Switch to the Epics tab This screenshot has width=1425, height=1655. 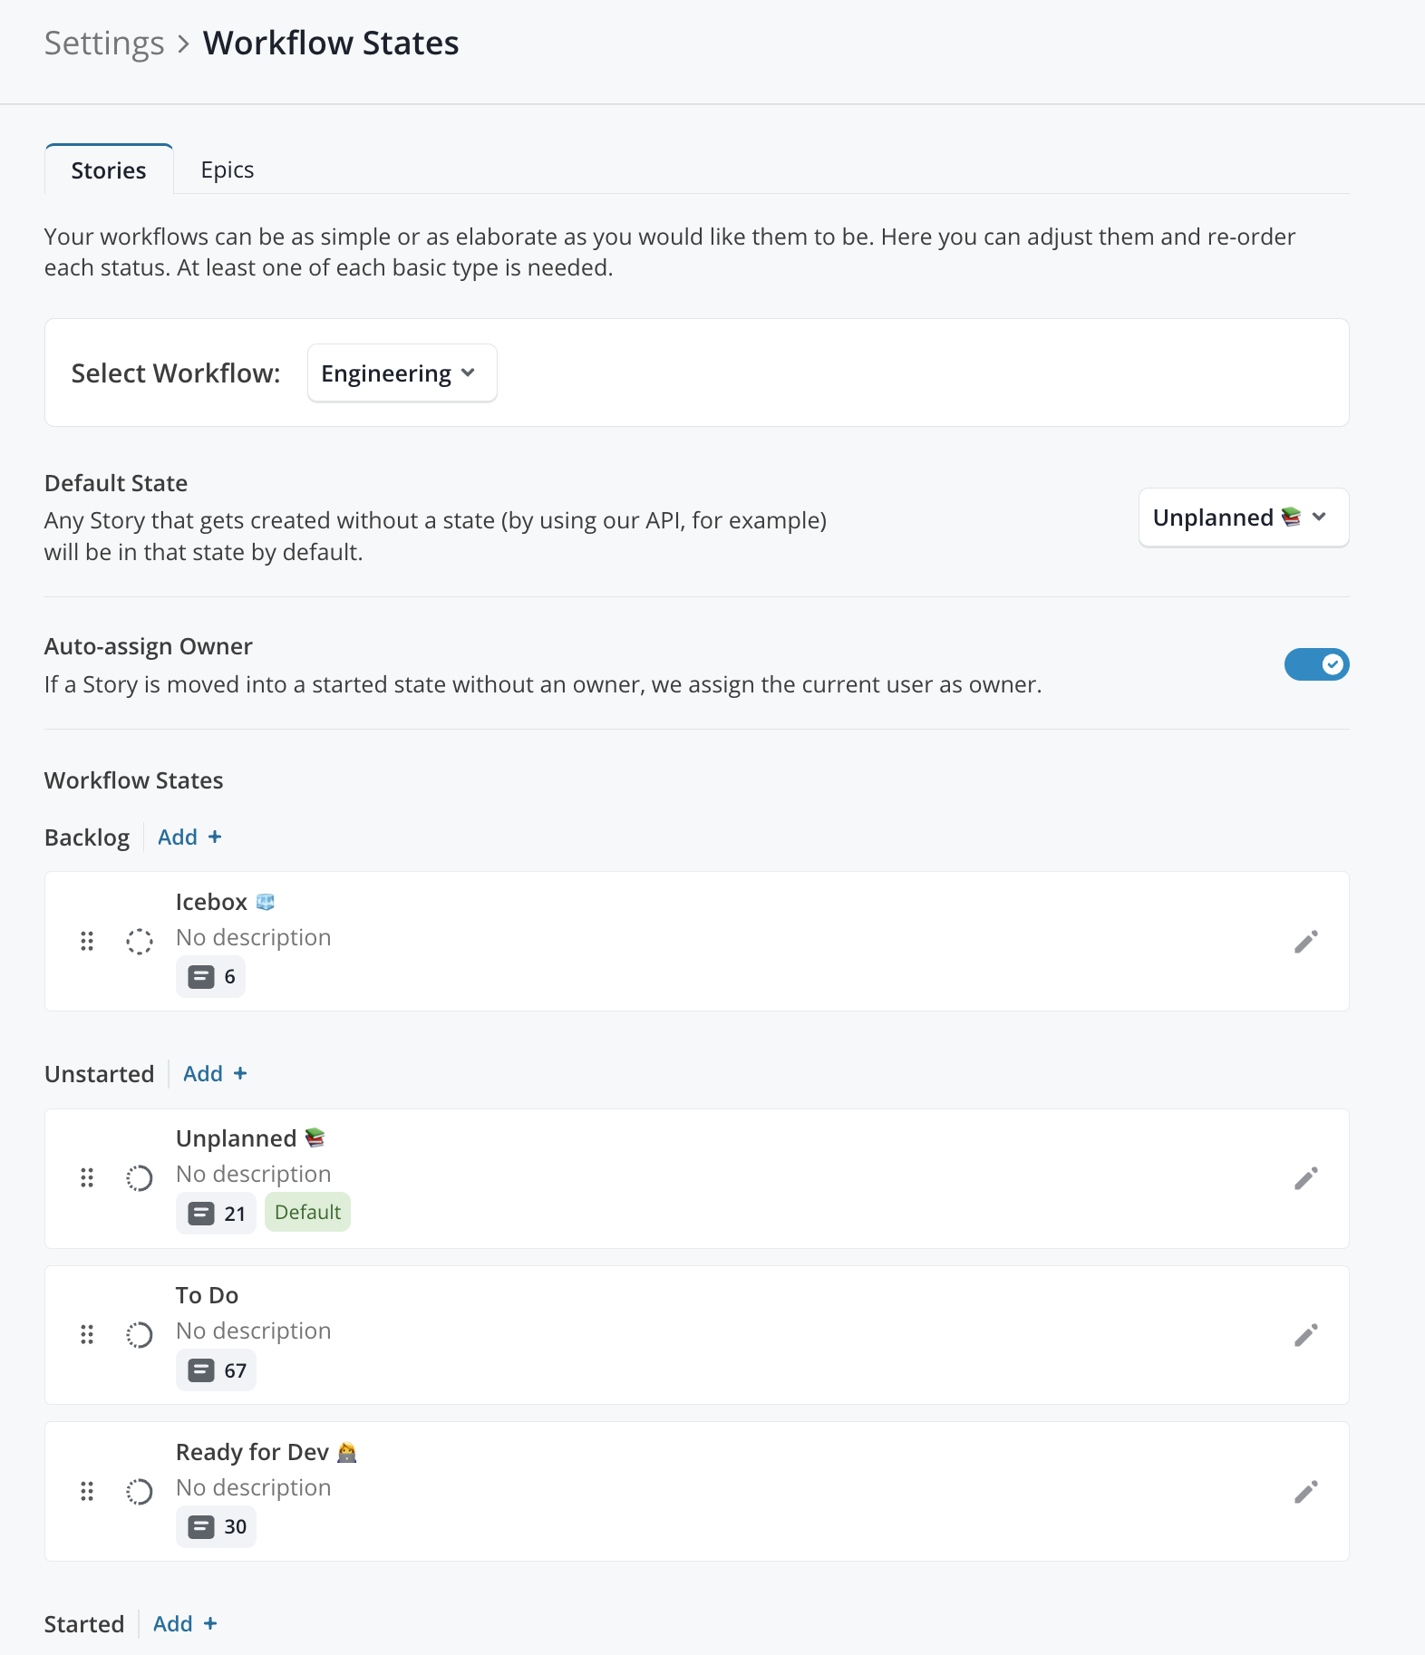tap(228, 170)
